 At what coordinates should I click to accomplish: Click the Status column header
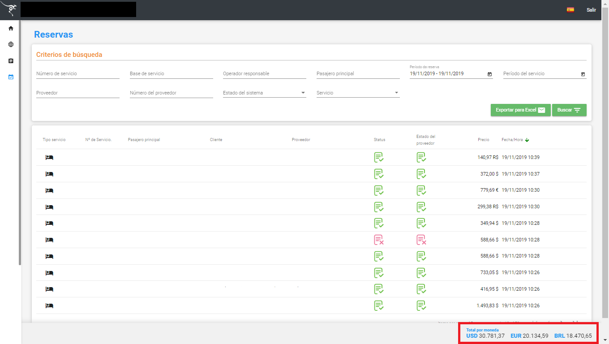(379, 140)
